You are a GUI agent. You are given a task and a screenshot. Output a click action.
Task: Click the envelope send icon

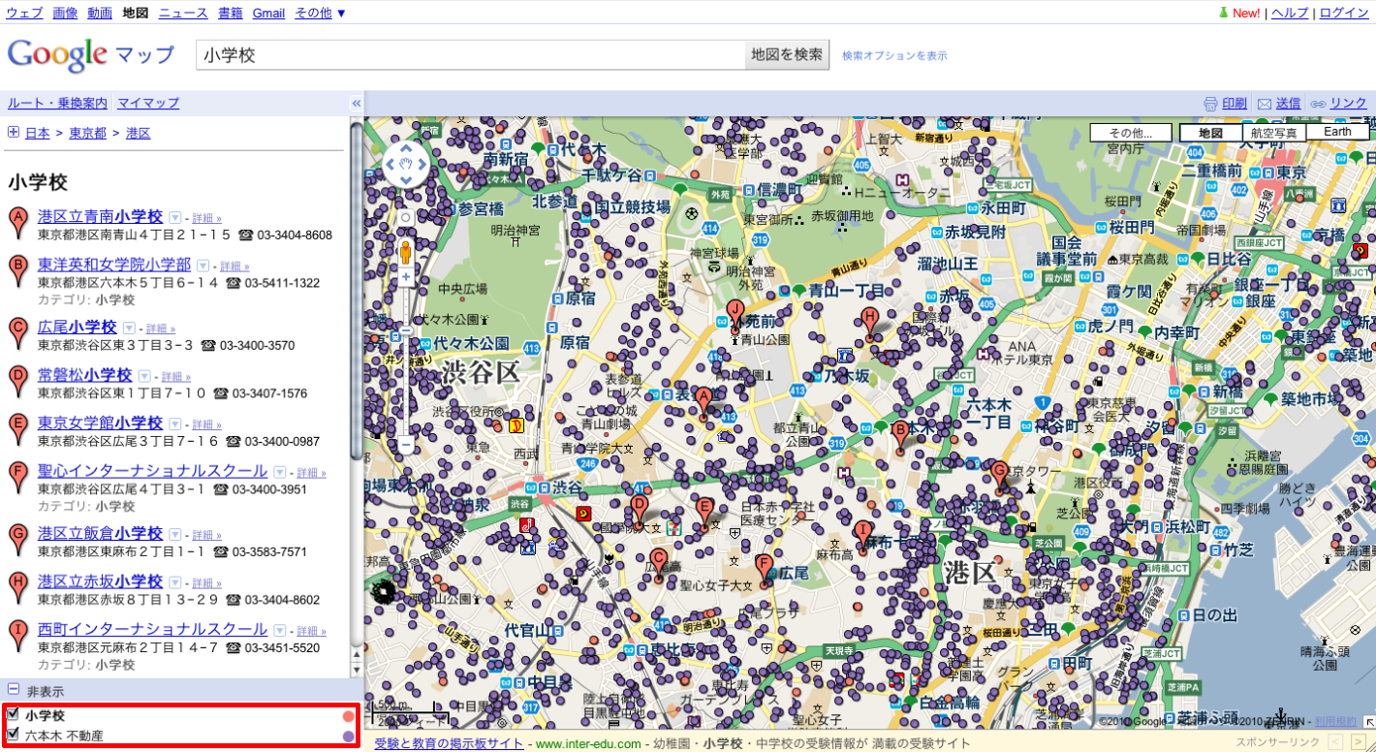click(x=1264, y=104)
